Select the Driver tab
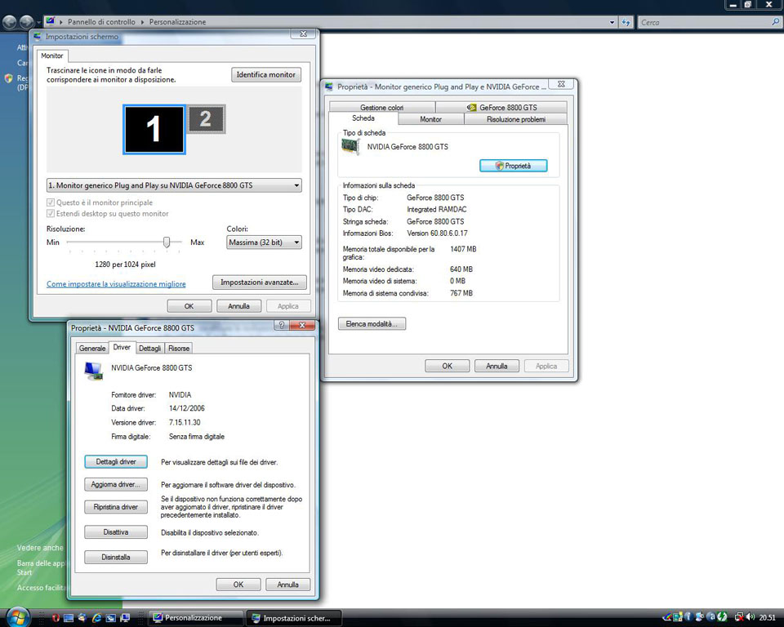This screenshot has height=627, width=784. point(122,348)
